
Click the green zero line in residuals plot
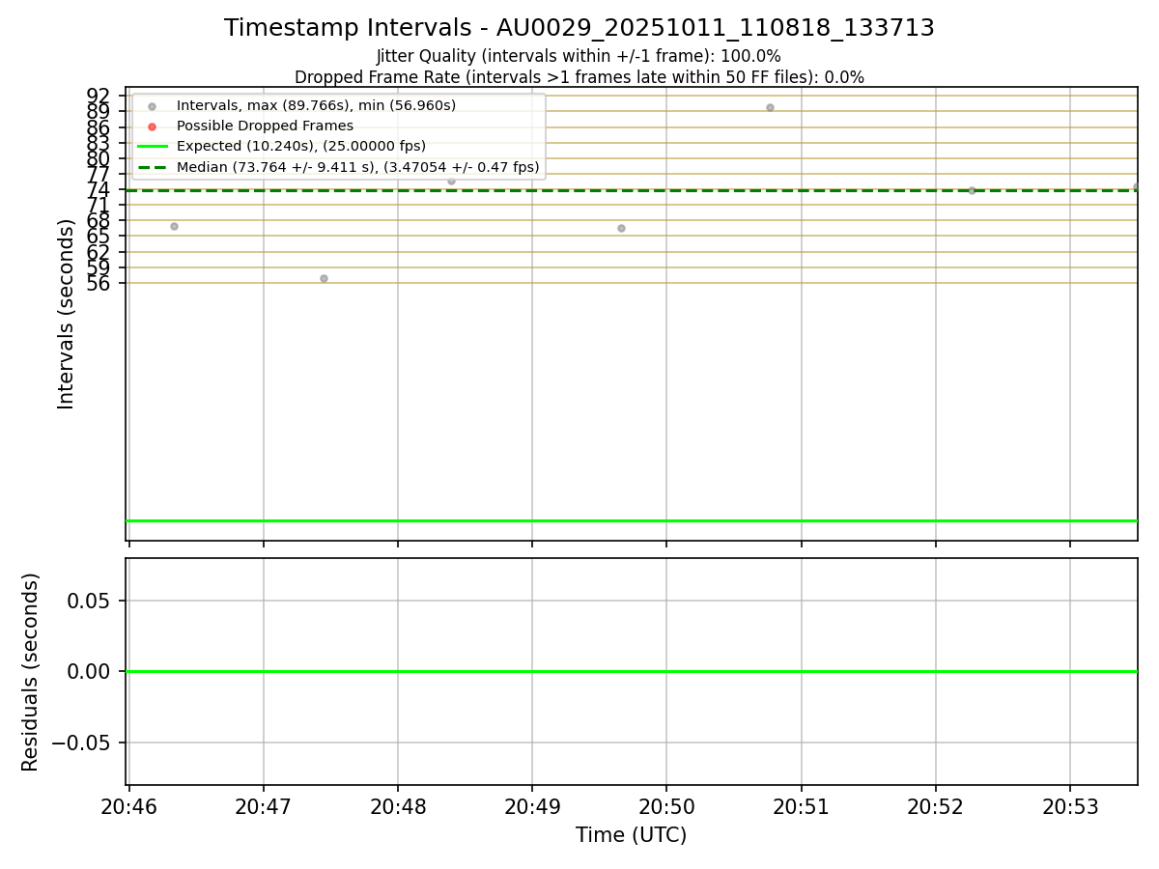pyautogui.click(x=632, y=671)
